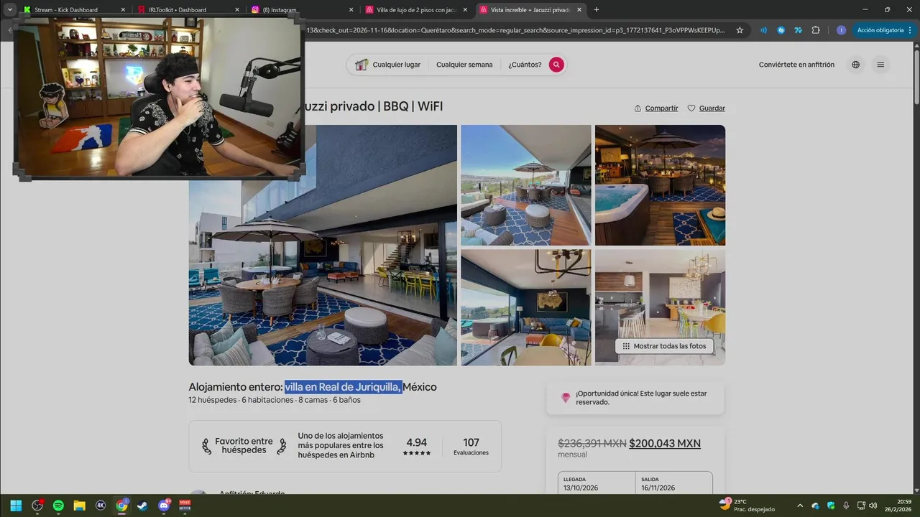Viewport: 920px width, 517px height.
Task: Select ¿Cuántos? guests field
Action: (x=525, y=65)
